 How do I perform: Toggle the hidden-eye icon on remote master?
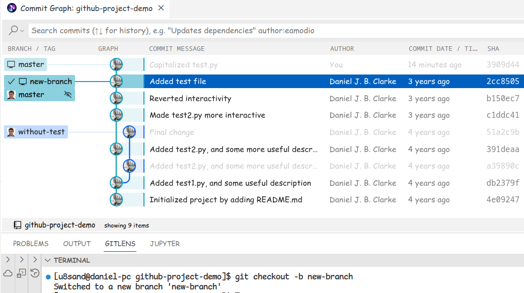68,95
